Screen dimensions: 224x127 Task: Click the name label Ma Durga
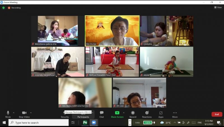point(91,44)
